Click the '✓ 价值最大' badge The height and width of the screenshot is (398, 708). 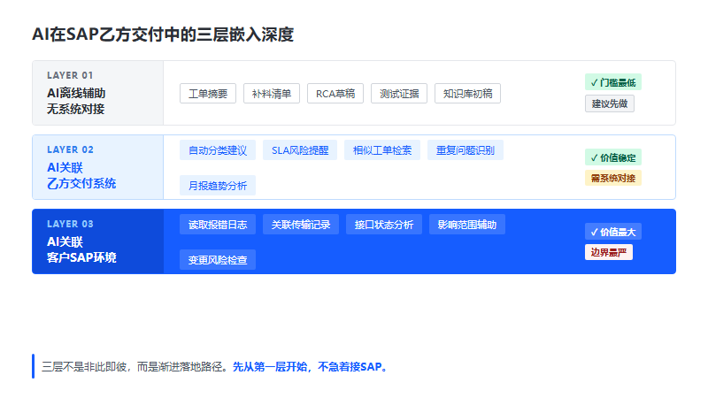click(613, 232)
